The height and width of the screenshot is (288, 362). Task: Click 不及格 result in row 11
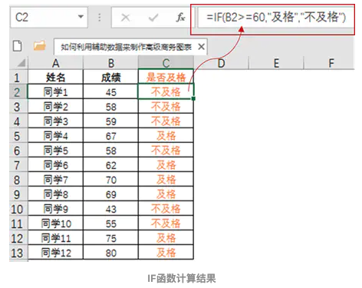[166, 223]
